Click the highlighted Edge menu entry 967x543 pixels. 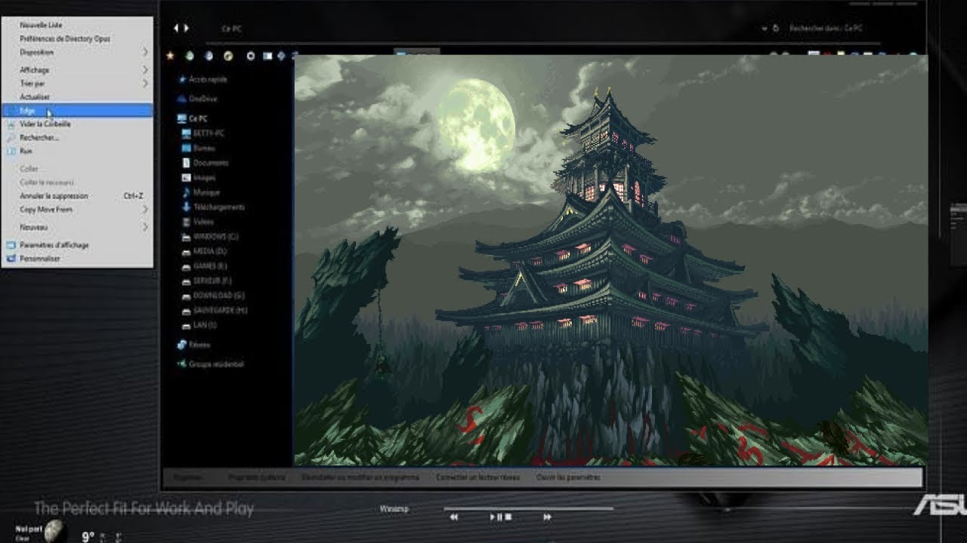(x=77, y=111)
